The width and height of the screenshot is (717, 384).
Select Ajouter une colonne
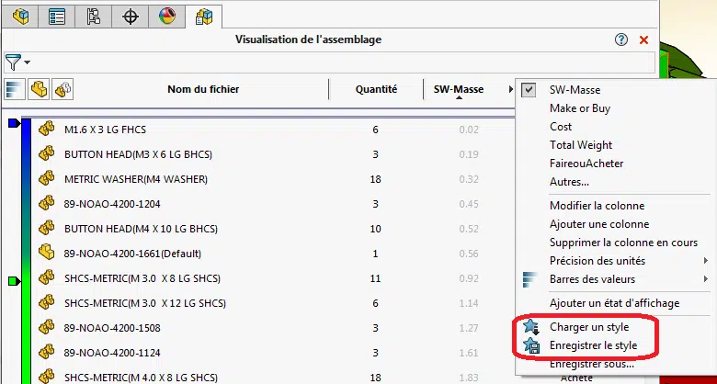(x=599, y=224)
